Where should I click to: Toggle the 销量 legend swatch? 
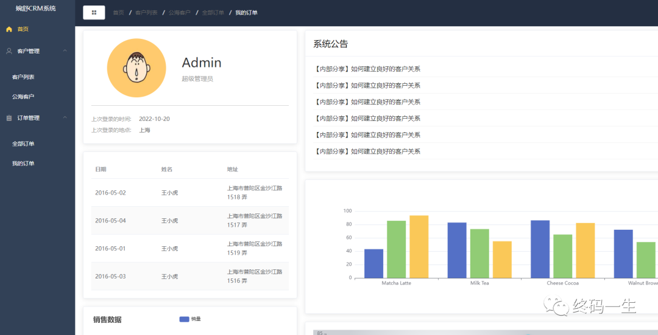point(184,319)
